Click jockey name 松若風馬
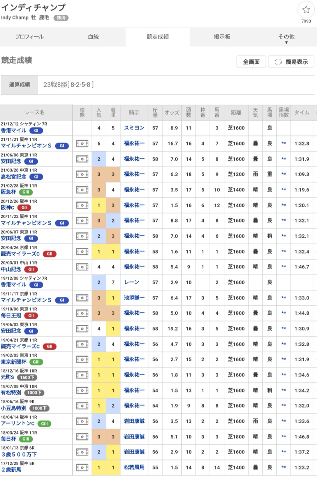Screen dimensions: 317x478 [134, 467]
